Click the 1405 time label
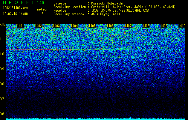Image resolution: width=188 pixels, height=120 pixels. (x=92, y=26)
